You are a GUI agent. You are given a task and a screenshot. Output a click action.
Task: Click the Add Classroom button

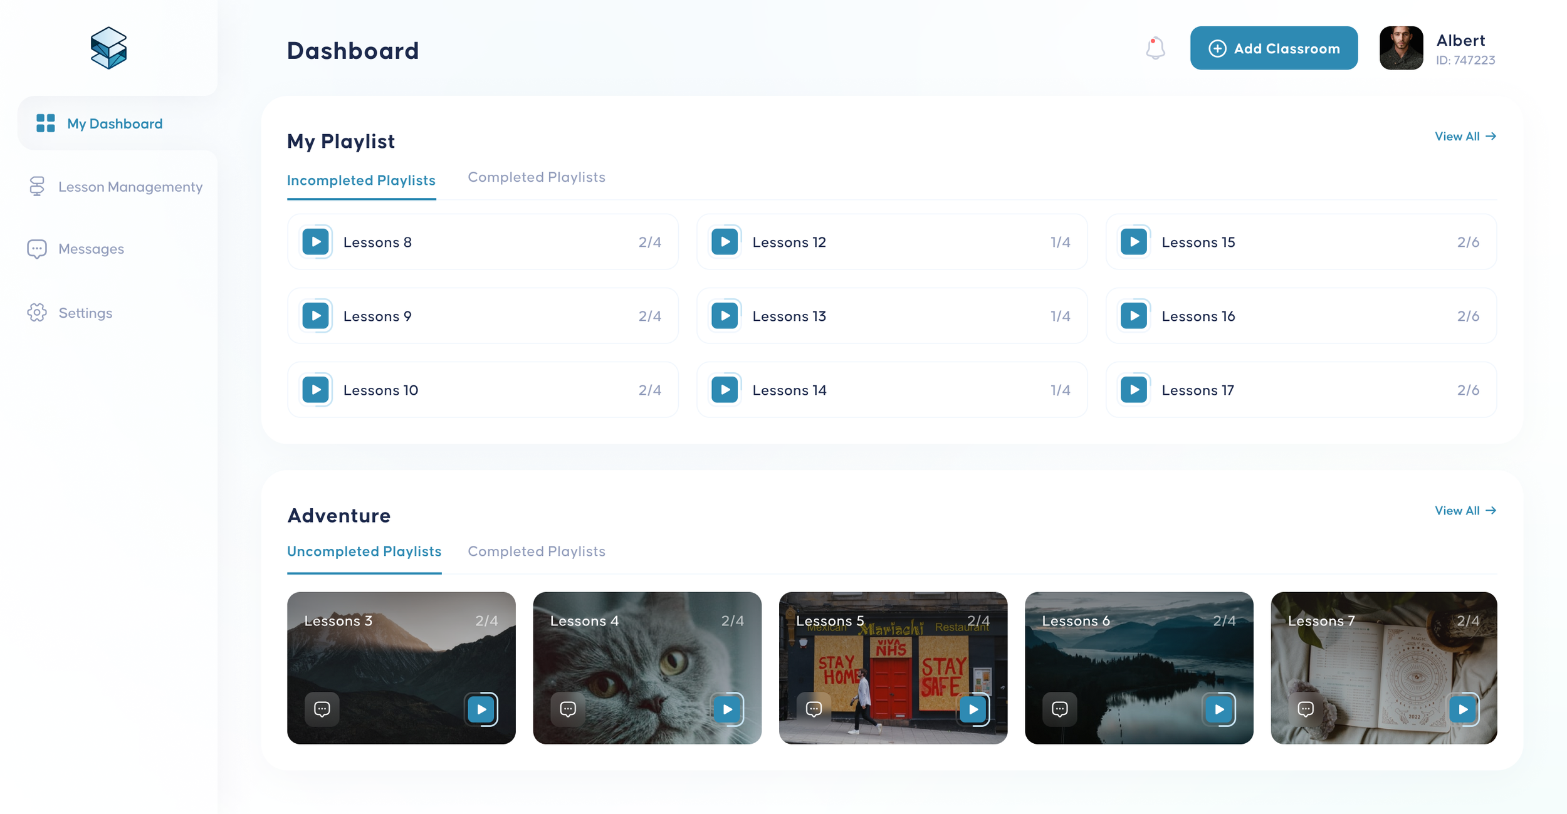[1274, 48]
